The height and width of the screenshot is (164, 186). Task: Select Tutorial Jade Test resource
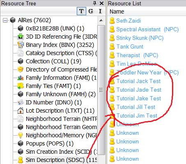pos(139,90)
